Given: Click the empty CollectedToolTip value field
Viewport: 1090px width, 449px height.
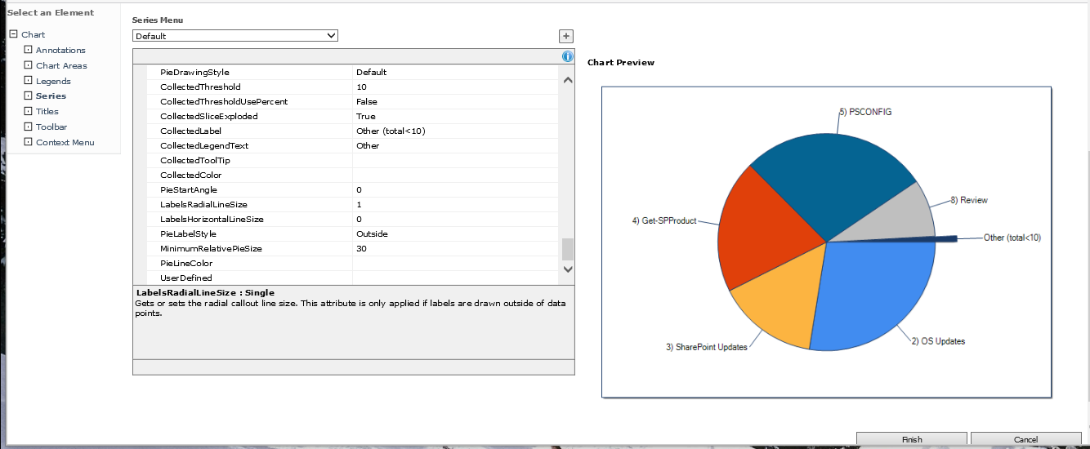Looking at the screenshot, I should coord(455,160).
